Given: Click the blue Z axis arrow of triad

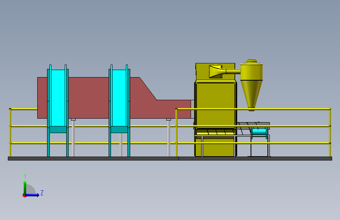Looking at the screenshot, I should (33, 195).
